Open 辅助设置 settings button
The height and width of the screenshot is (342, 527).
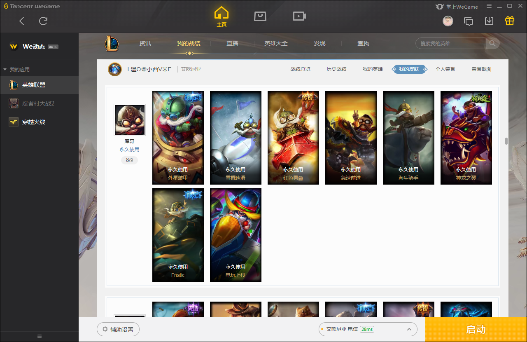(x=118, y=329)
